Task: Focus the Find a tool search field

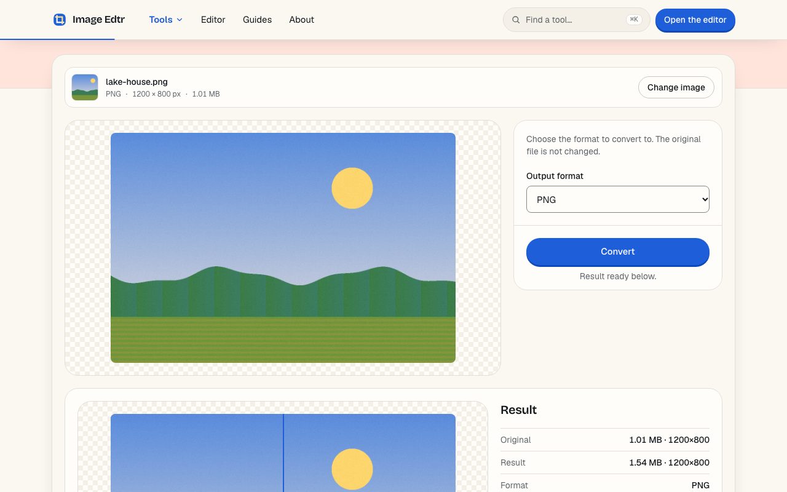Action: tap(576, 20)
